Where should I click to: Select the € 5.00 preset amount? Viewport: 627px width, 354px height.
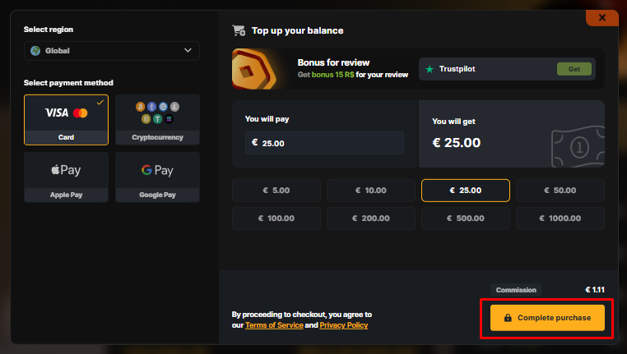point(276,191)
